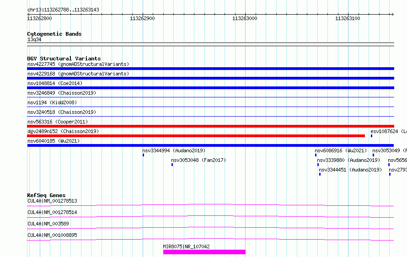Click the small blue marker under nsv6086916

click(x=316, y=155)
